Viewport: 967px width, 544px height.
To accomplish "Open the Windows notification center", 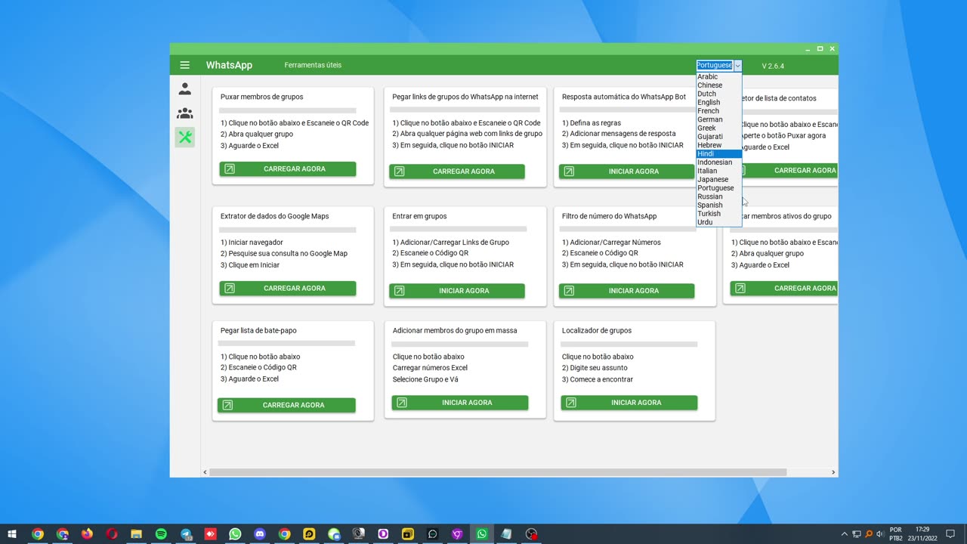I will pyautogui.click(x=950, y=534).
